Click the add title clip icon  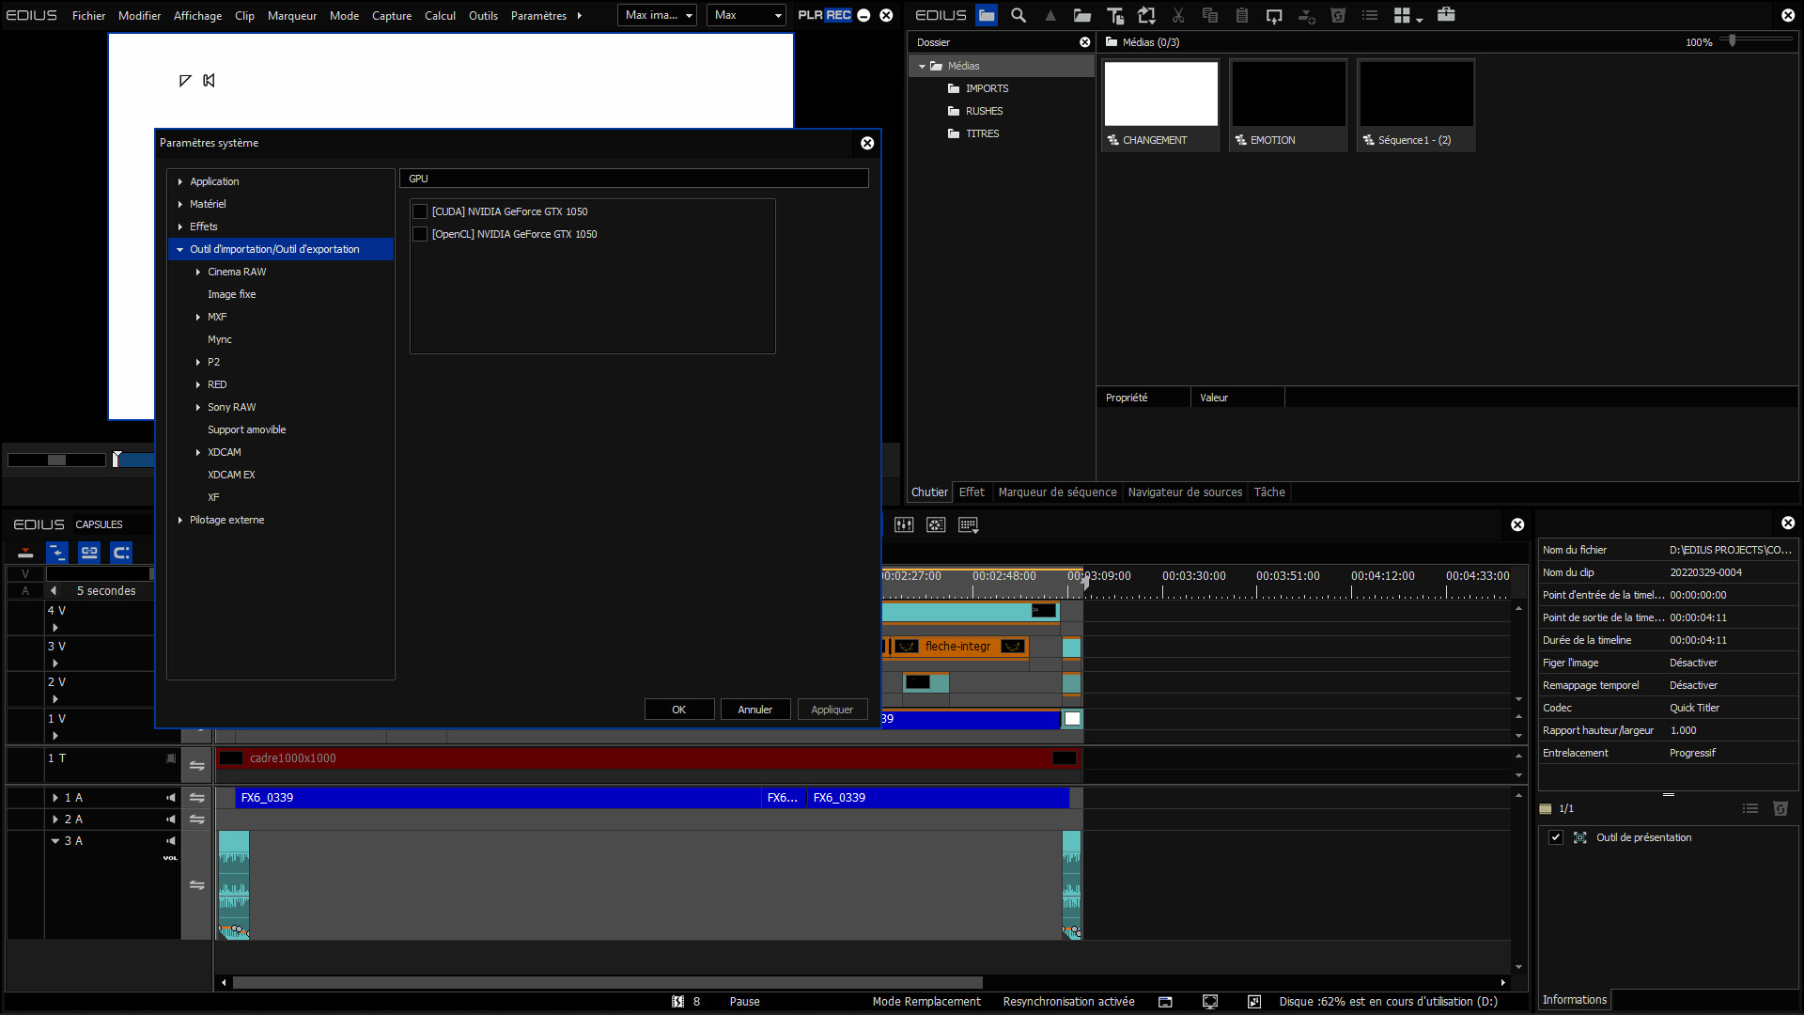[x=1114, y=15]
